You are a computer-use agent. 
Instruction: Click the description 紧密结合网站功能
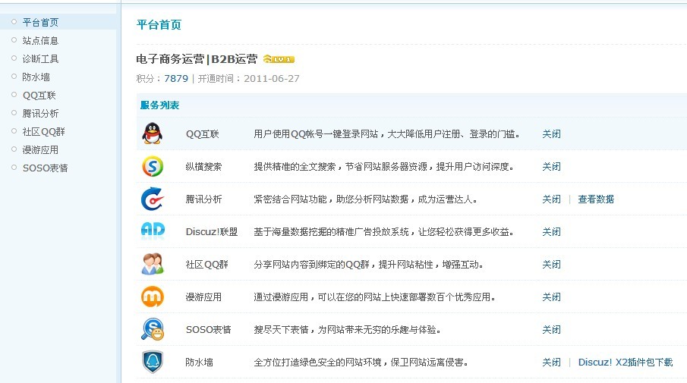(x=365, y=199)
